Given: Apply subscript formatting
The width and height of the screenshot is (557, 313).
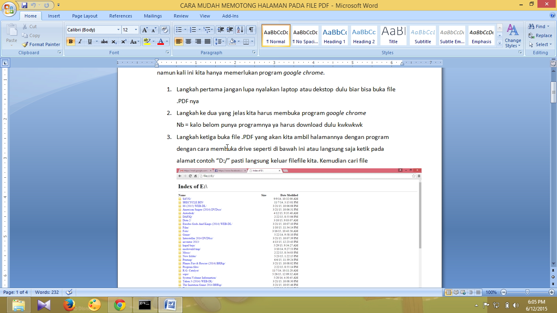Looking at the screenshot, I should pos(114,42).
